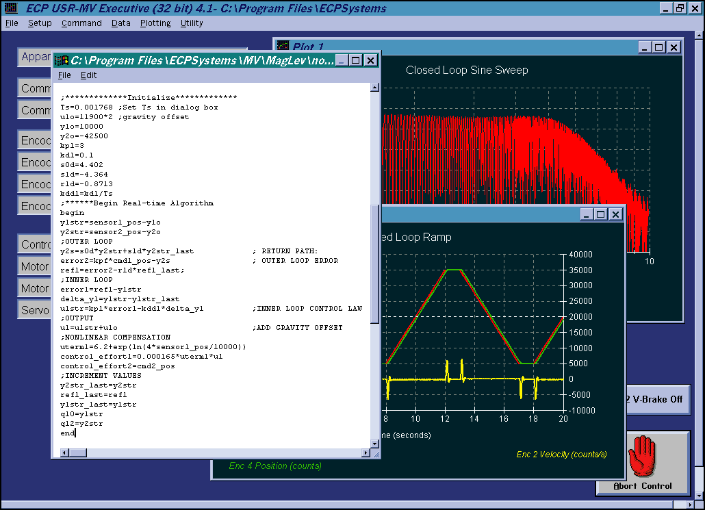Click the 'q10=y1str' line in editor
705x510 pixels.
[81, 413]
